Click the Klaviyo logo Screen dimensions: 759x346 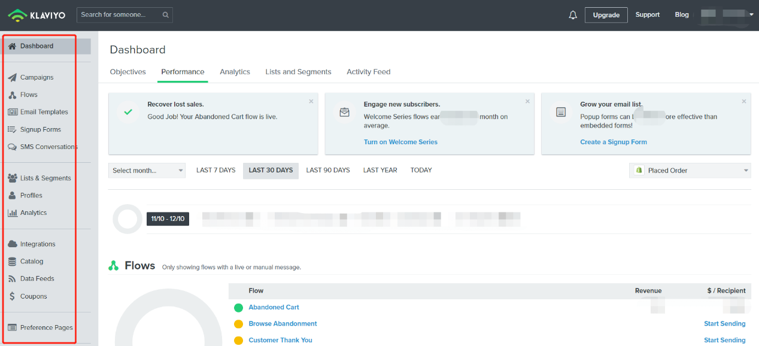point(36,15)
